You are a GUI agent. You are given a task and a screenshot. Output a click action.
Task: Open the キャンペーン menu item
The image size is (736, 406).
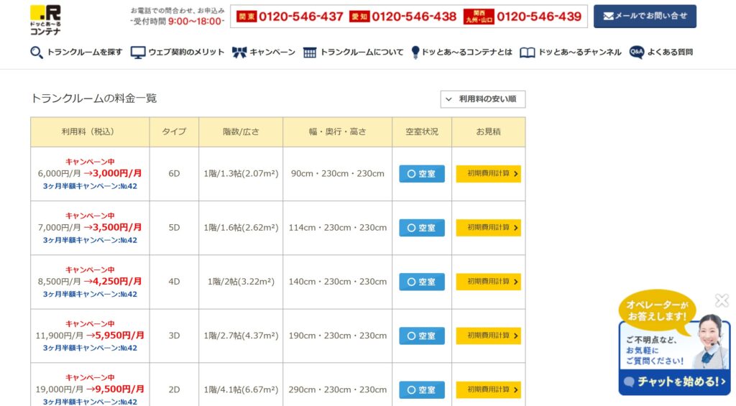272,52
